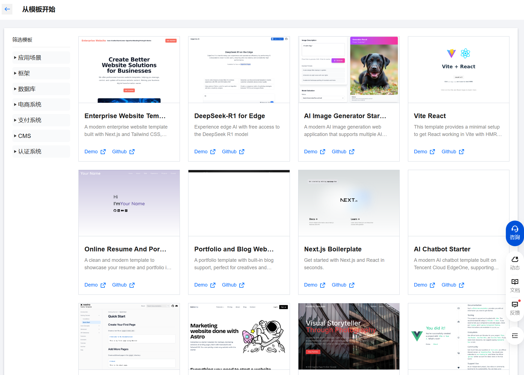Viewport: 524px width, 375px height.
Task: Click the 'Next.js Boilerplate' title
Action: (333, 249)
